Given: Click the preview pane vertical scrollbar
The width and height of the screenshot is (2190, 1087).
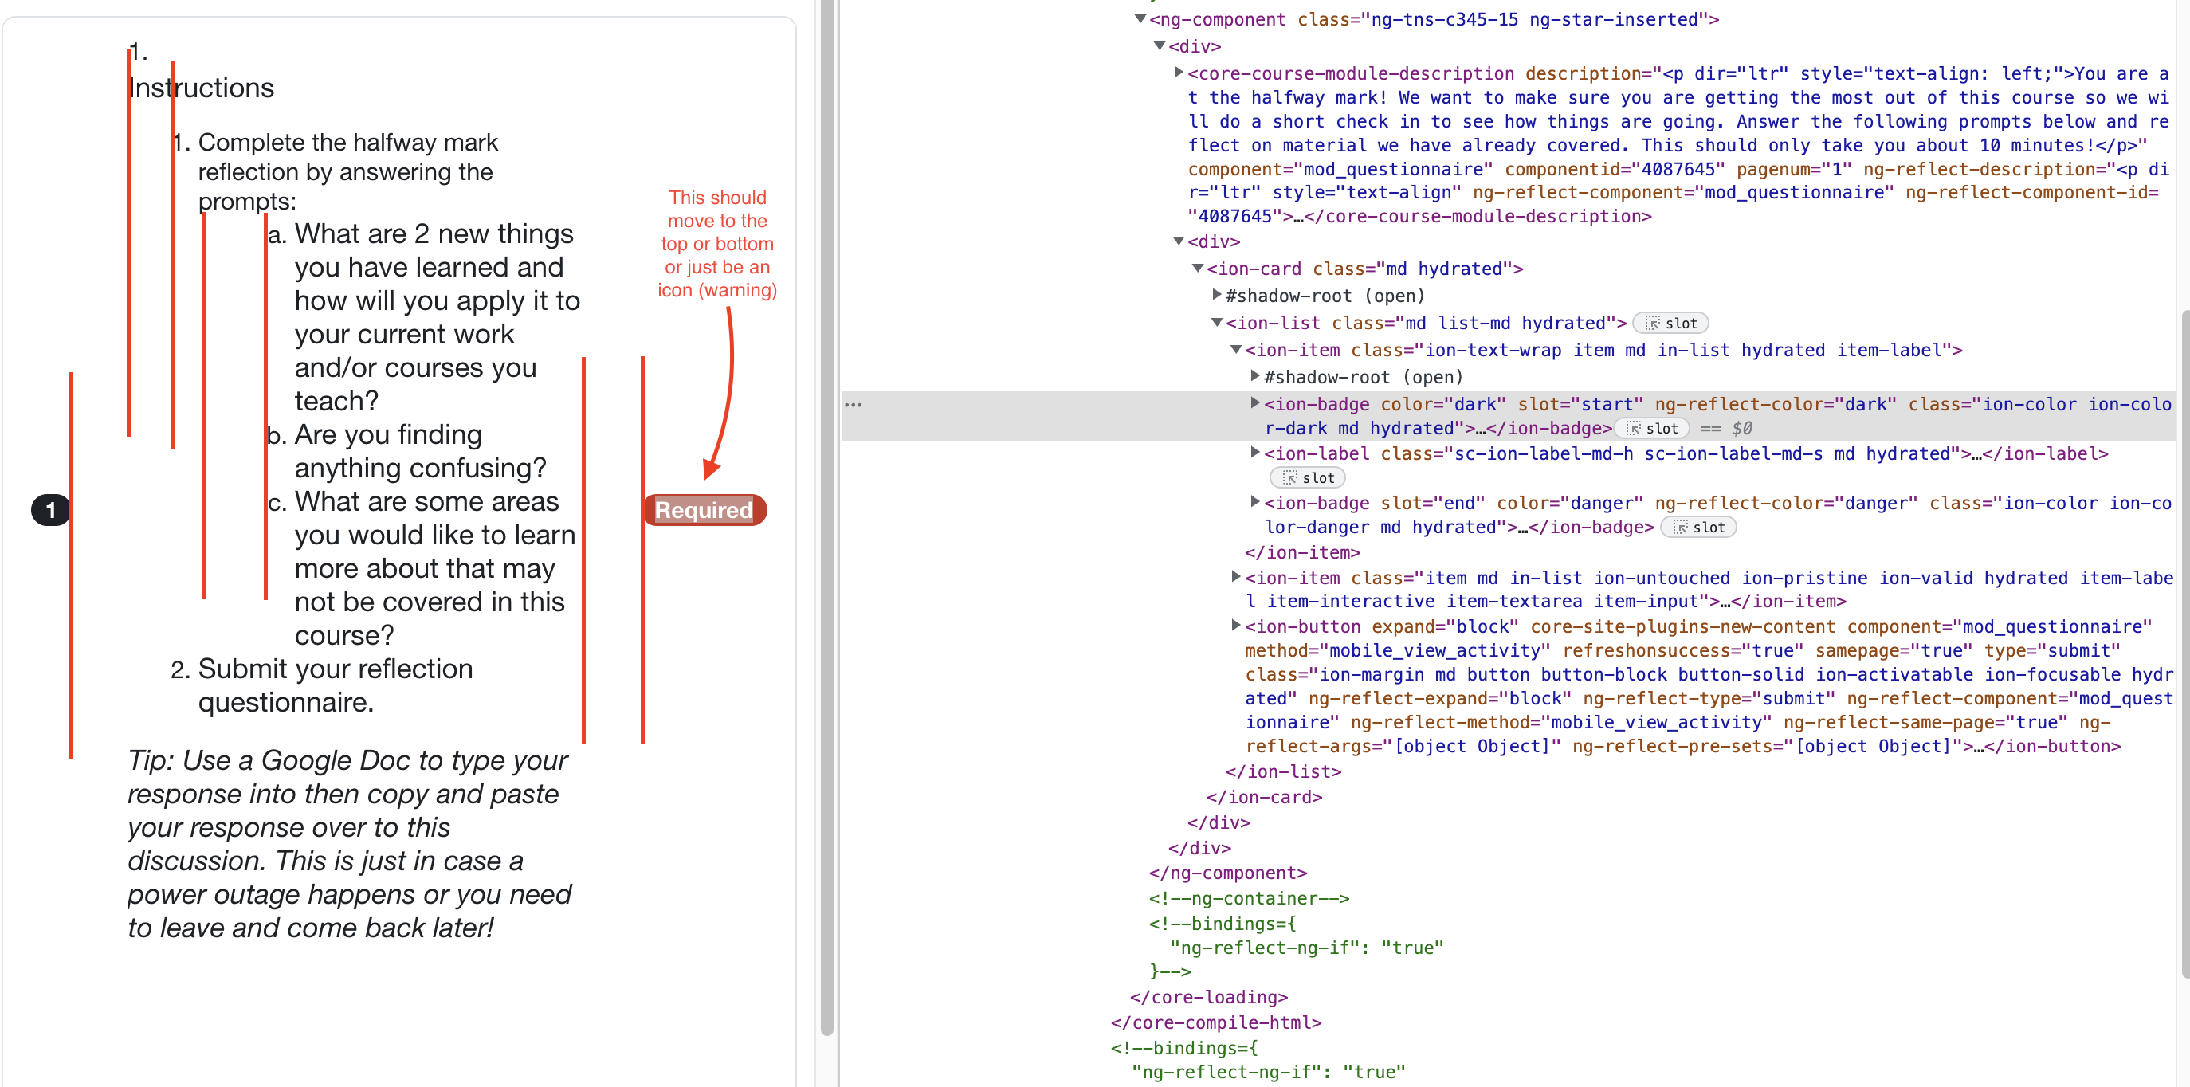Looking at the screenshot, I should 827,519.
